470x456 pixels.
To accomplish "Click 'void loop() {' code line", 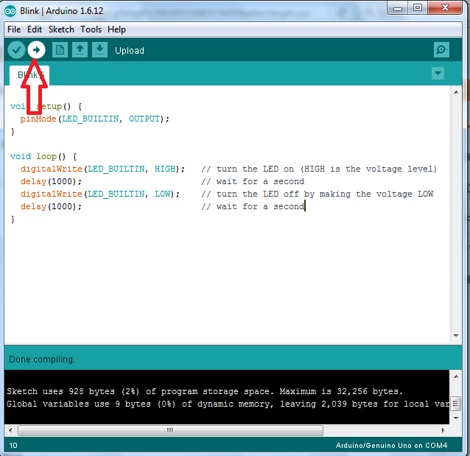I will tap(43, 156).
